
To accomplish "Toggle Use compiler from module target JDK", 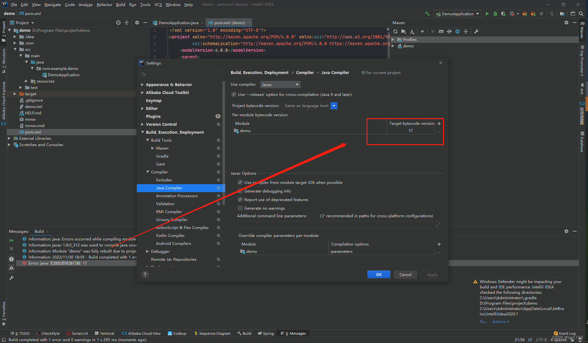I will pyautogui.click(x=240, y=182).
